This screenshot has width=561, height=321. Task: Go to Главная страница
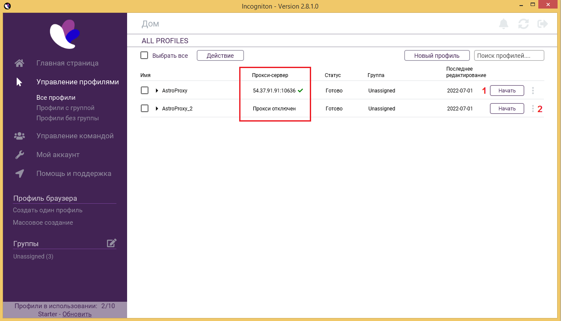68,63
